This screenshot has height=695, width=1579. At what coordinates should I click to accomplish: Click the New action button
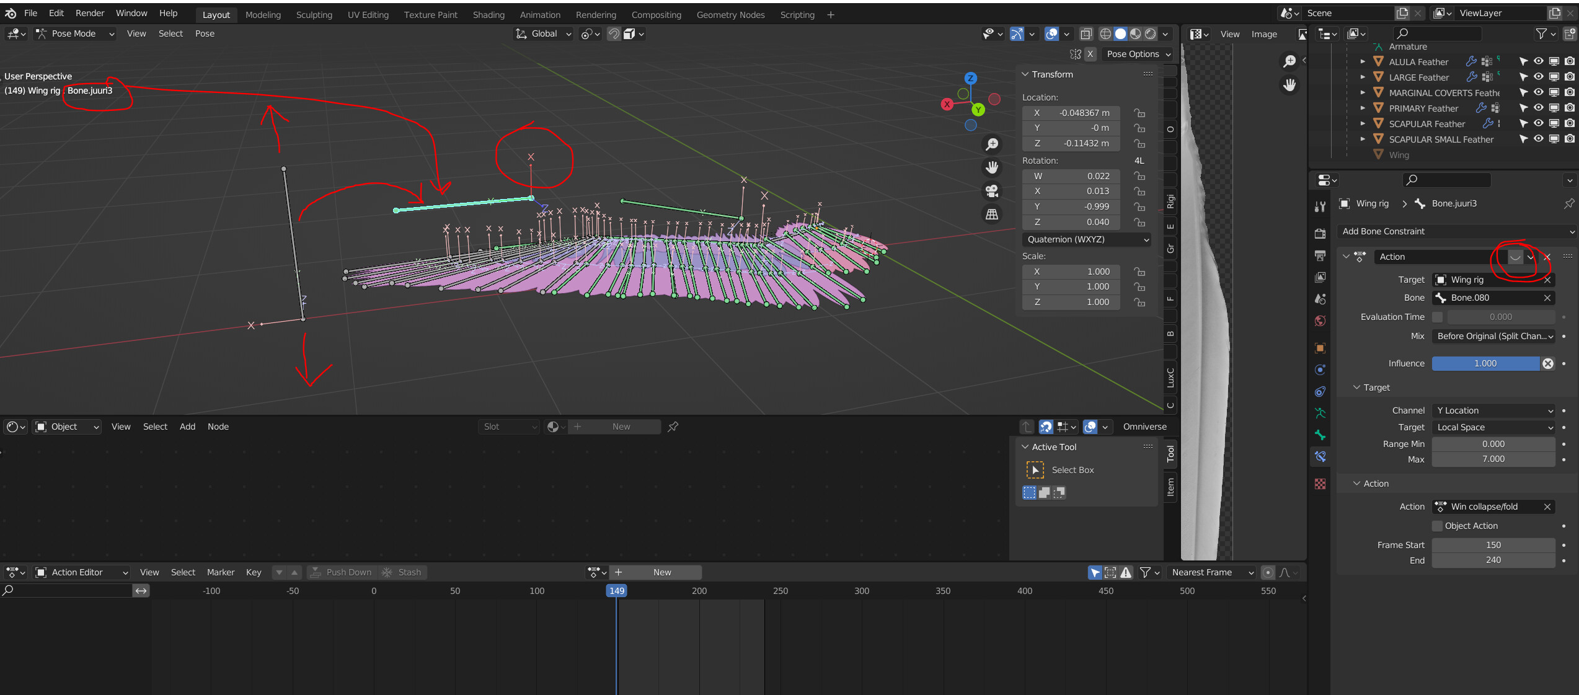656,572
